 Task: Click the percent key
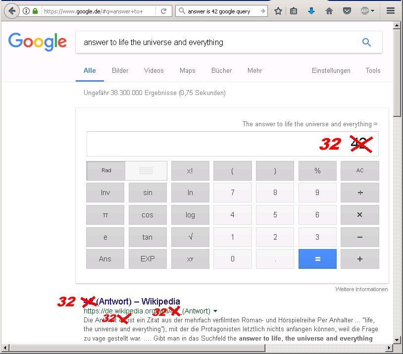pos(317,171)
